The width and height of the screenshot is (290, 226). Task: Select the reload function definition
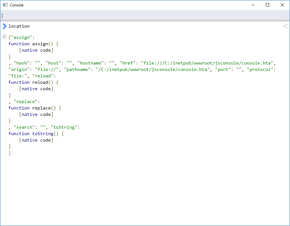pyautogui.click(x=32, y=82)
